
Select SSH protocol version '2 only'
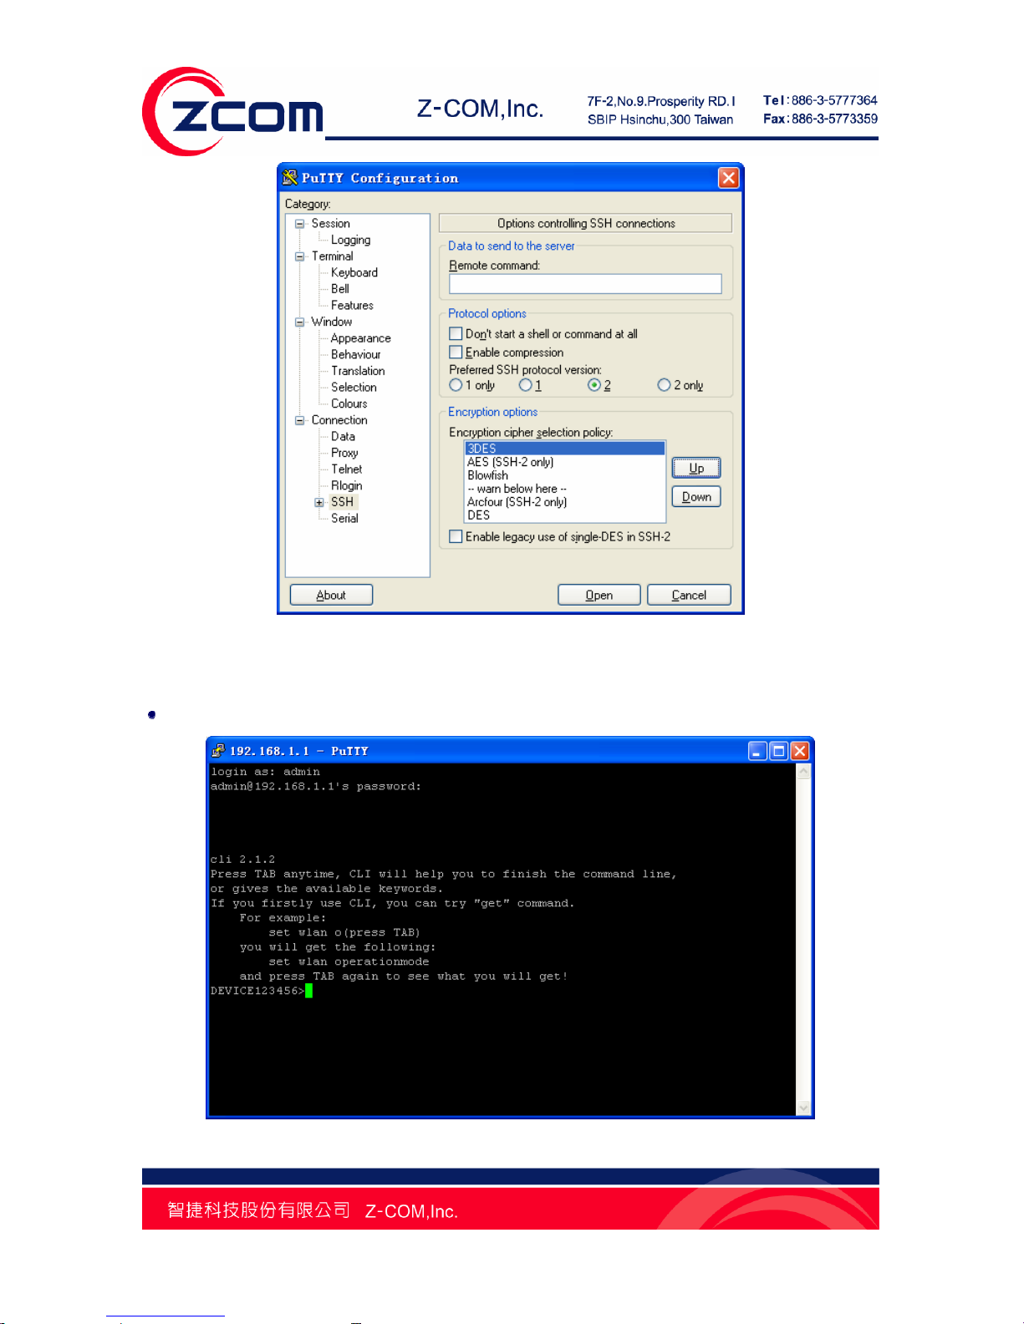[x=664, y=385]
